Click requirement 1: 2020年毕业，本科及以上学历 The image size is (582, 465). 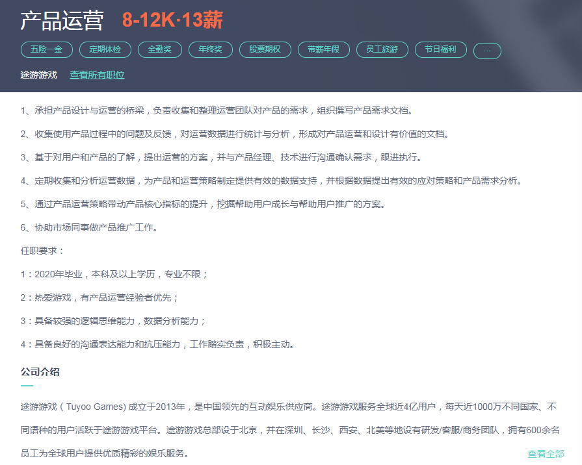(x=114, y=275)
